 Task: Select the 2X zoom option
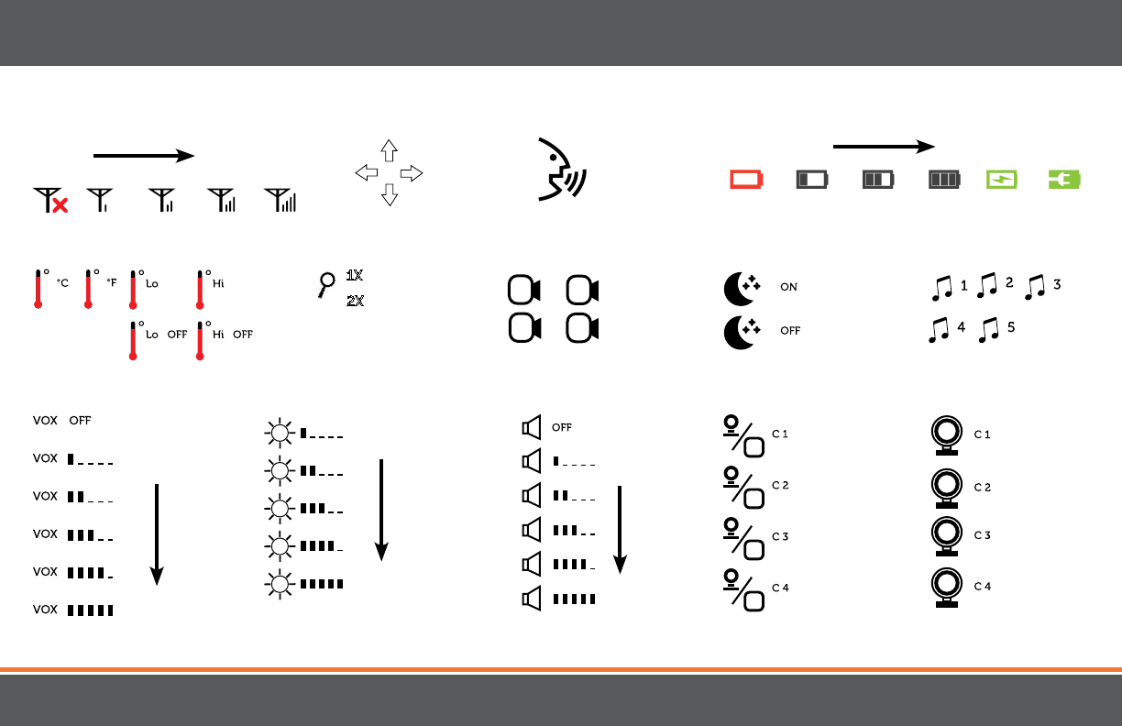[355, 300]
